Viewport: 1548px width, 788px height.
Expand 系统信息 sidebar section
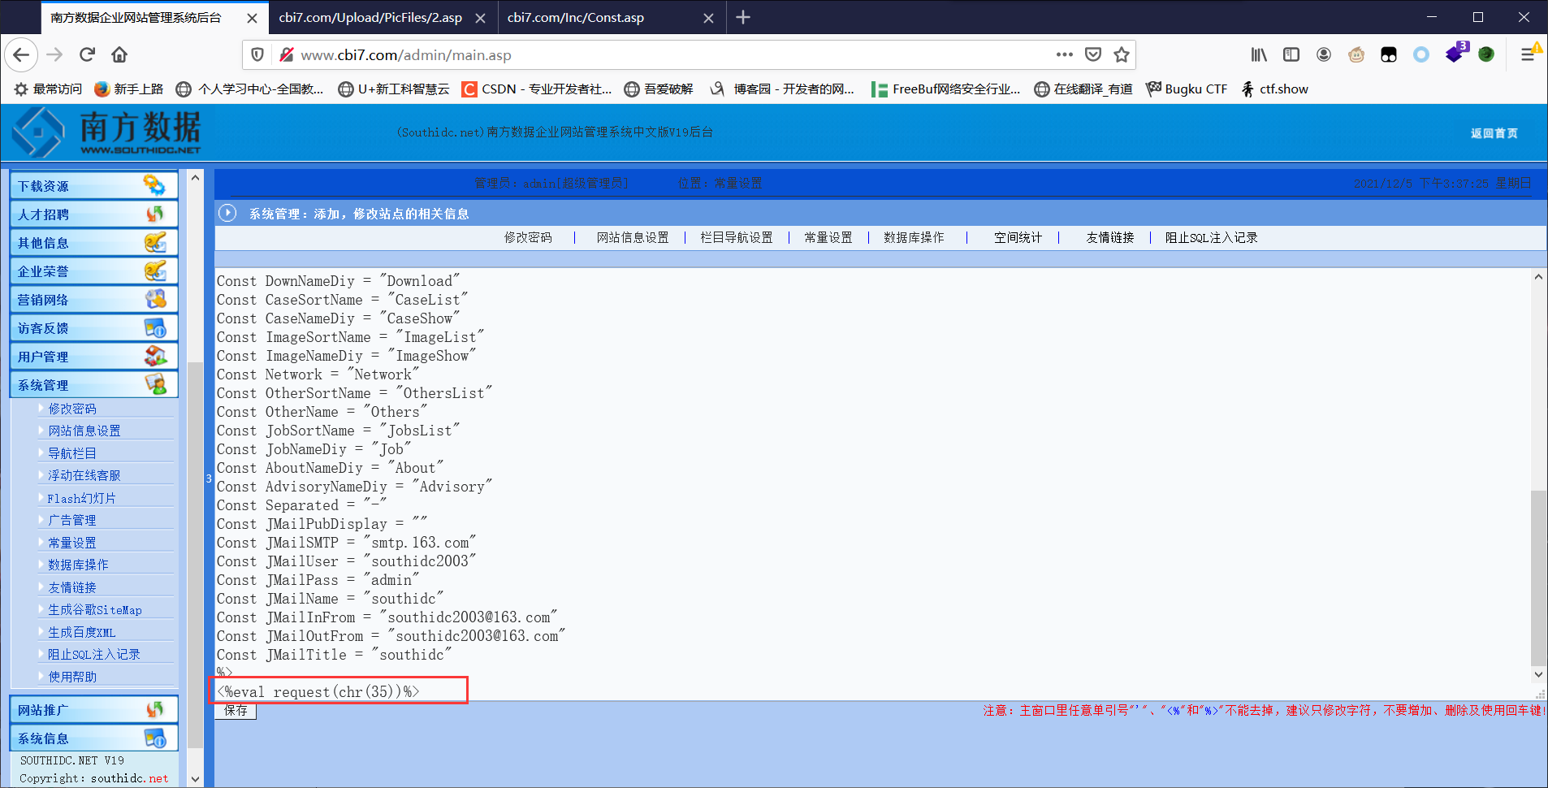coord(94,738)
